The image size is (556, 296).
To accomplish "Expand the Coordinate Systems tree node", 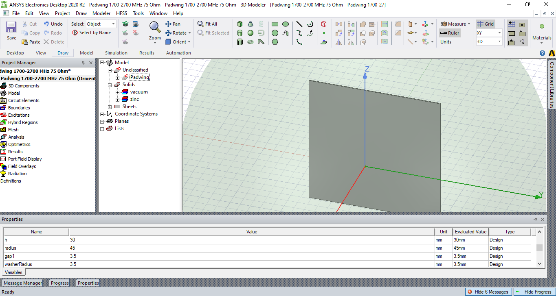I will pos(102,114).
